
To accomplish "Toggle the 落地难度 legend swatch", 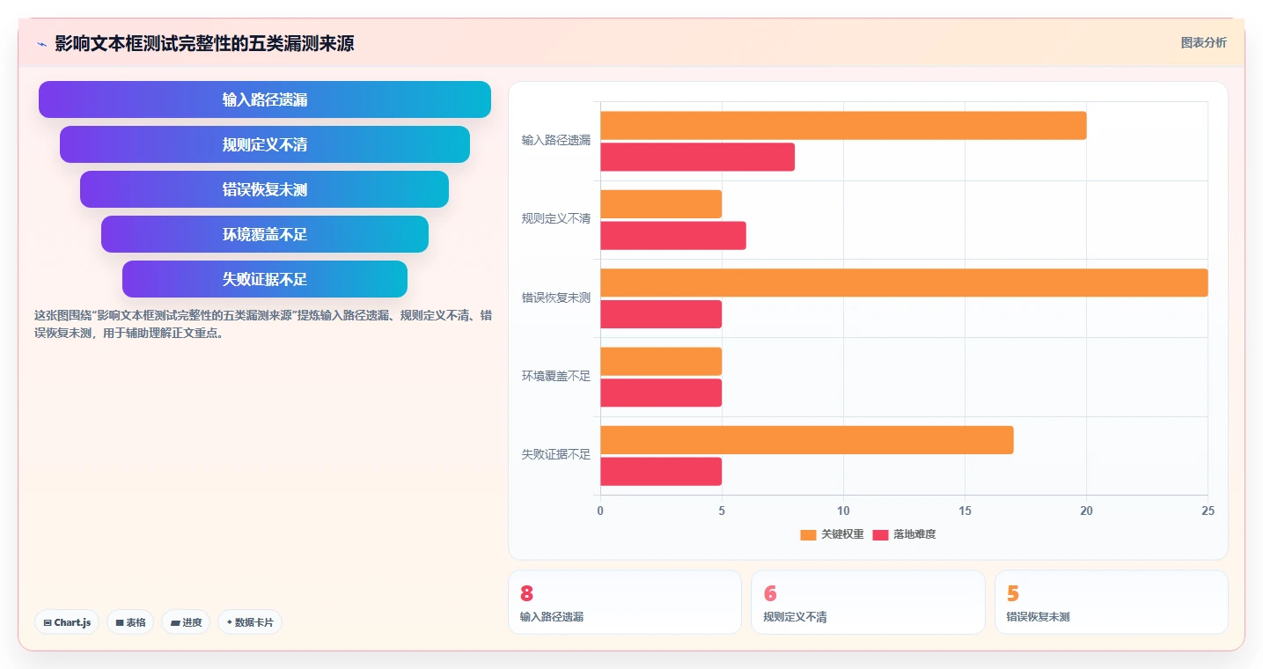I will tap(880, 534).
